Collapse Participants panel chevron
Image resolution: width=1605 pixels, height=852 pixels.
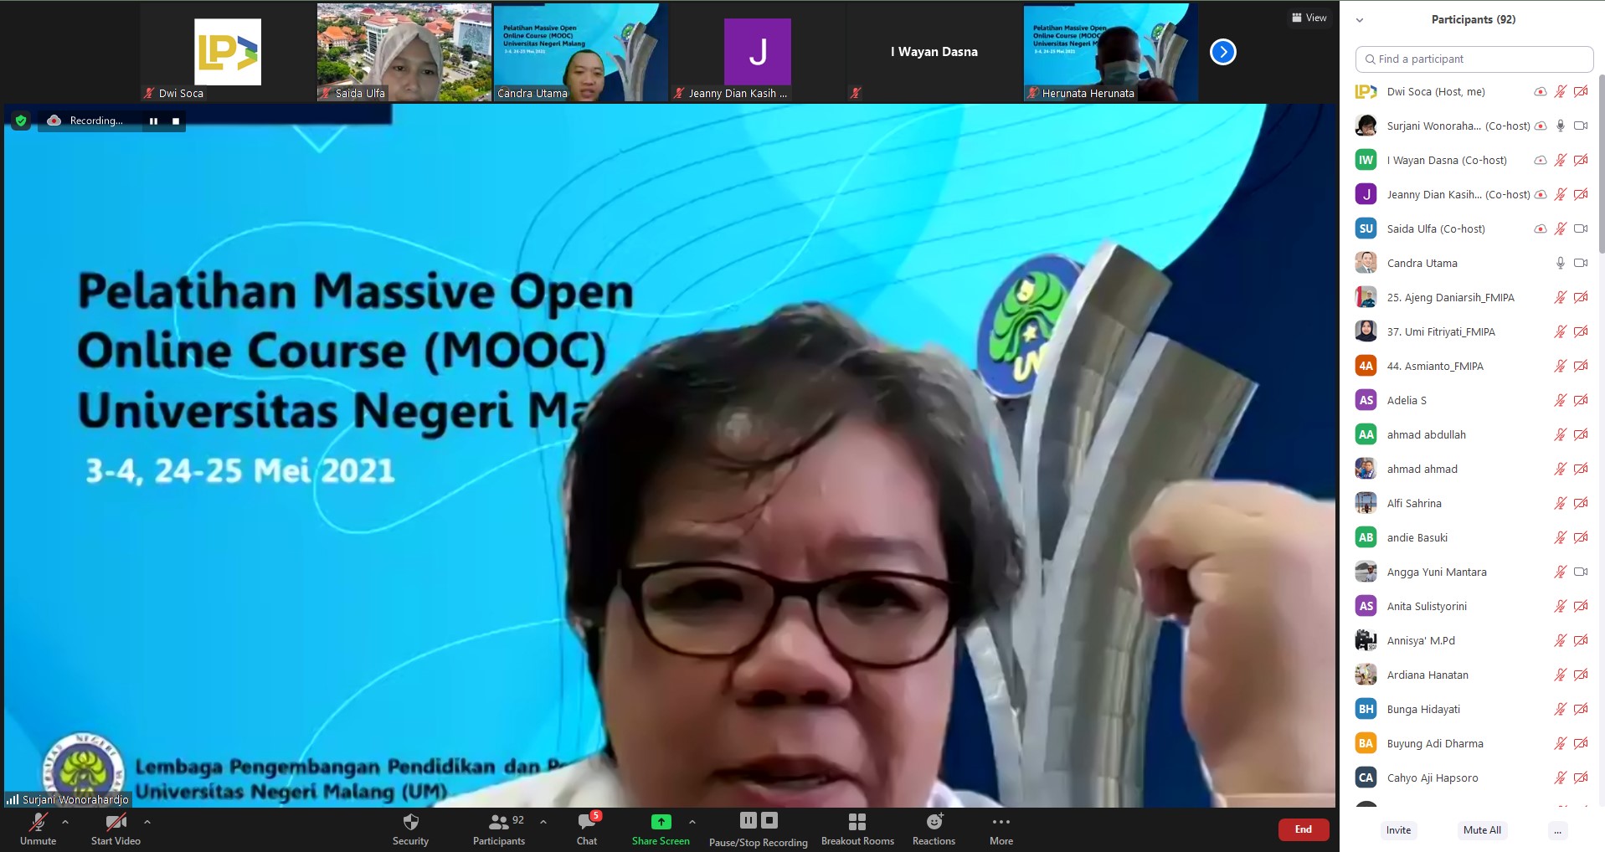pos(1360,20)
